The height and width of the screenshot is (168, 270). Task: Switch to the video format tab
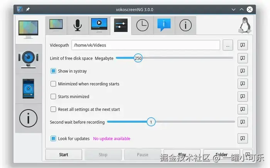99,25
